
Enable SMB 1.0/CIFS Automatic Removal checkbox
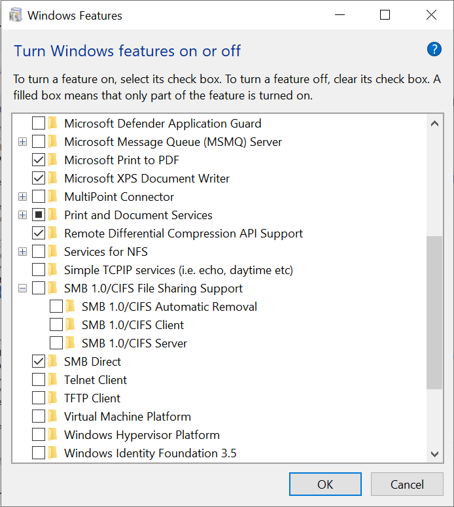[56, 306]
